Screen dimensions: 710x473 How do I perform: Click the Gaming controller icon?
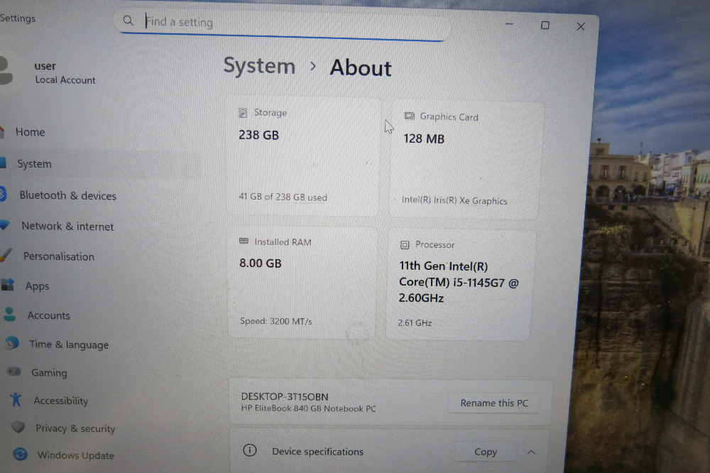[14, 371]
